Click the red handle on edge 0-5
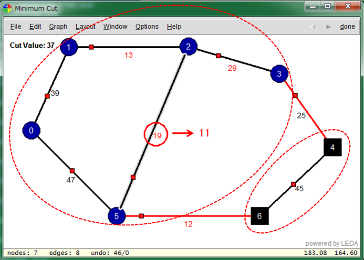The height and width of the screenshot is (260, 364). (x=72, y=171)
